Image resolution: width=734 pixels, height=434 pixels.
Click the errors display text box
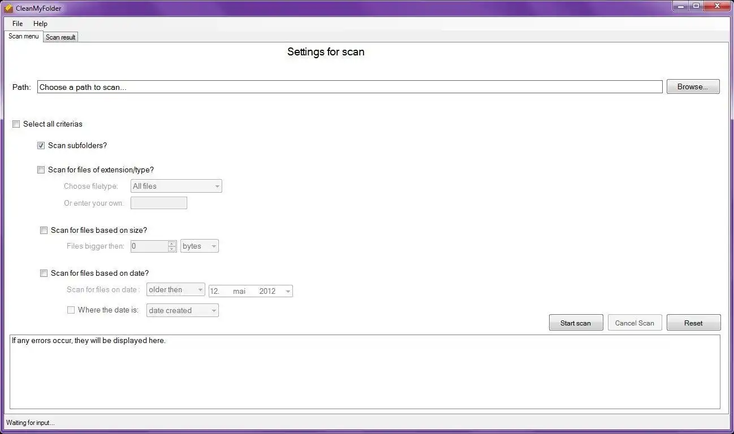(365, 372)
